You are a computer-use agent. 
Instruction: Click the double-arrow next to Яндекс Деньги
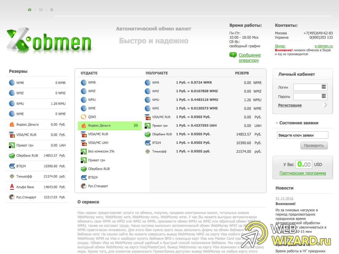coord(136,126)
